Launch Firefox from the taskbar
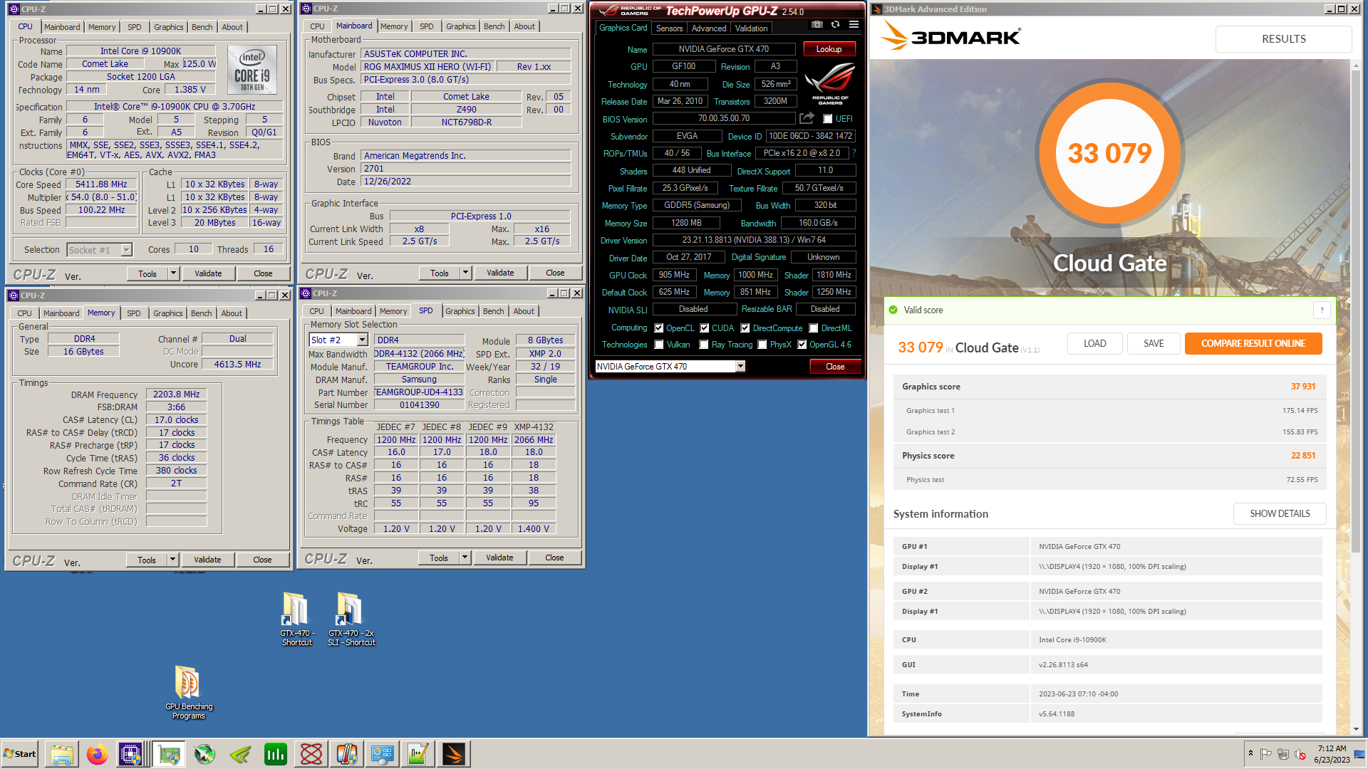The image size is (1368, 769). (x=98, y=754)
